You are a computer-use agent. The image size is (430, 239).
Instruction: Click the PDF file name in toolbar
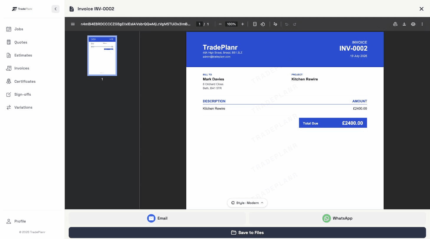tap(136, 24)
